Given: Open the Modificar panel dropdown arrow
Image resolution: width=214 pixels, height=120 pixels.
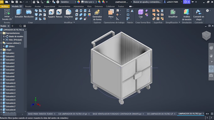Looking at the screenshot, I should (x=74, y=23).
